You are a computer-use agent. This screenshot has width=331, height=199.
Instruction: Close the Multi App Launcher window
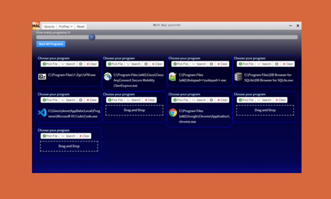click(298, 26)
